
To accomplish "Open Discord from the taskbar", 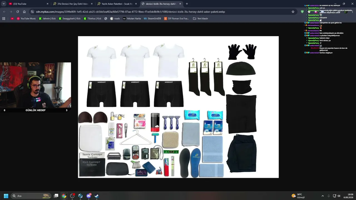I will (89, 196).
